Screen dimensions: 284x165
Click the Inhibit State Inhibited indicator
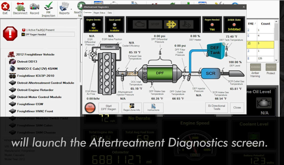pos(234,25)
